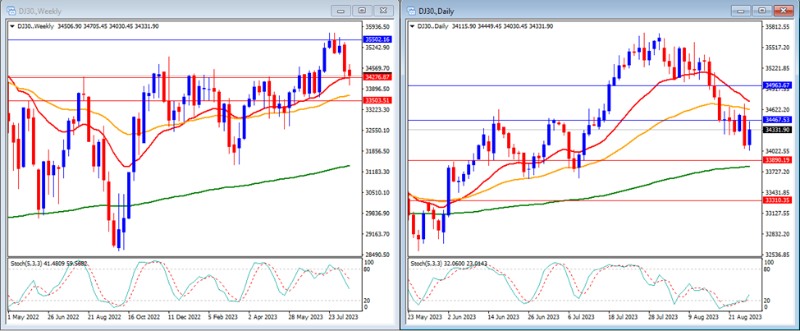This screenshot has width=800, height=331.
Task: Click the 18 Jul 2023 date on the Daily time axis
Action: [x=623, y=317]
